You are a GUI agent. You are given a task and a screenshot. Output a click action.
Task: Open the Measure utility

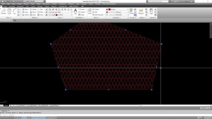click(141, 12)
